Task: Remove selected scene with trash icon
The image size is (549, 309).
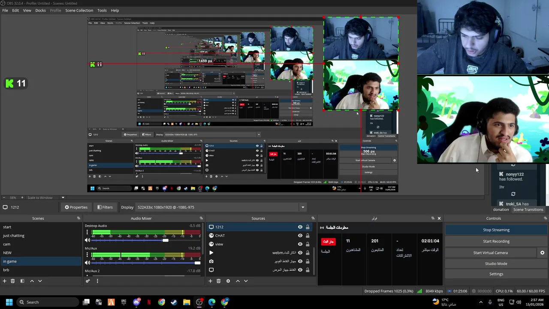Action: coord(13,281)
